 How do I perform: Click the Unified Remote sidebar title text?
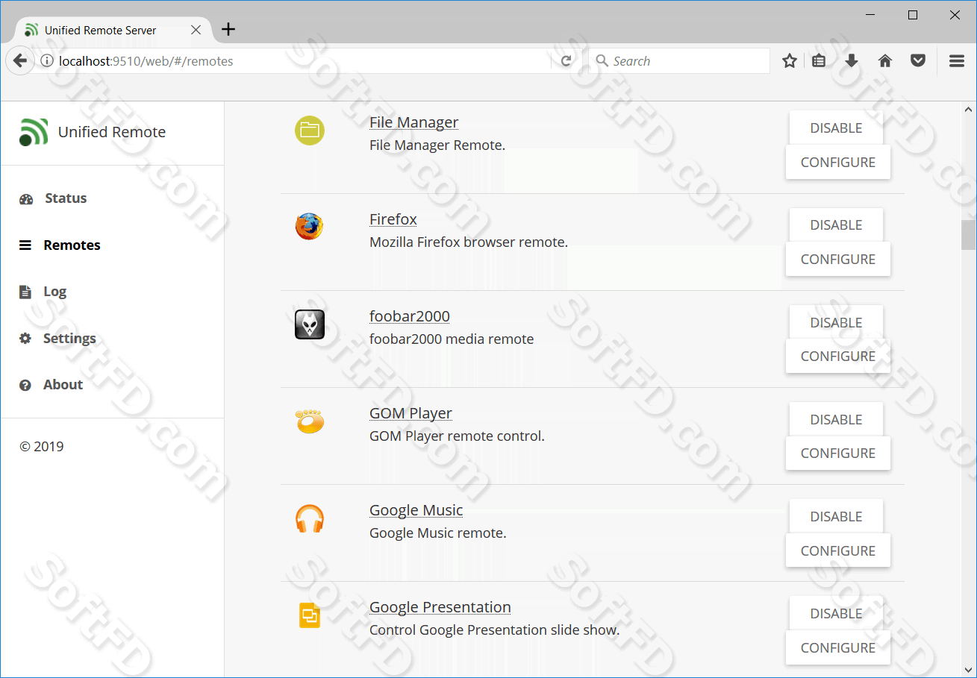click(x=112, y=132)
